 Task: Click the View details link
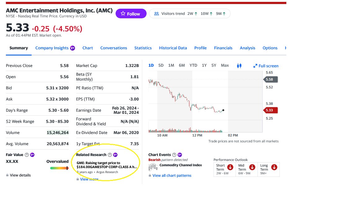[x=20, y=175]
